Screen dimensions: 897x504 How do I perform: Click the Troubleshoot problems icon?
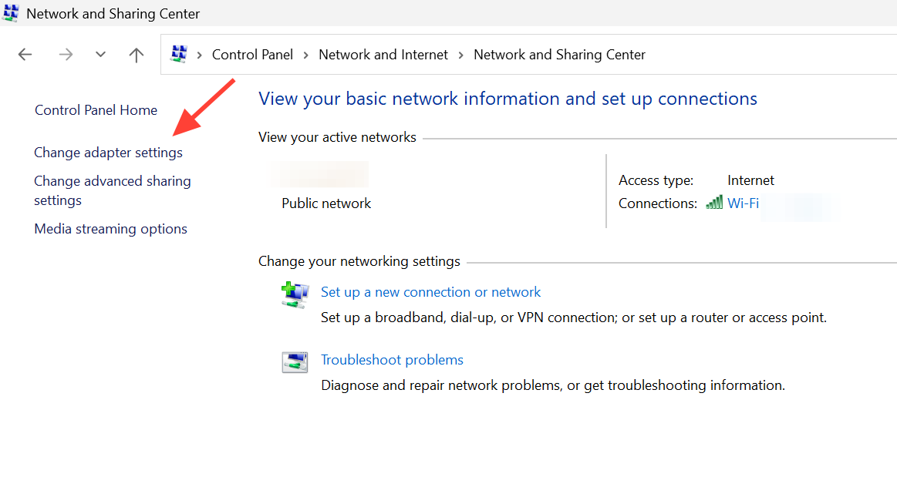(295, 362)
